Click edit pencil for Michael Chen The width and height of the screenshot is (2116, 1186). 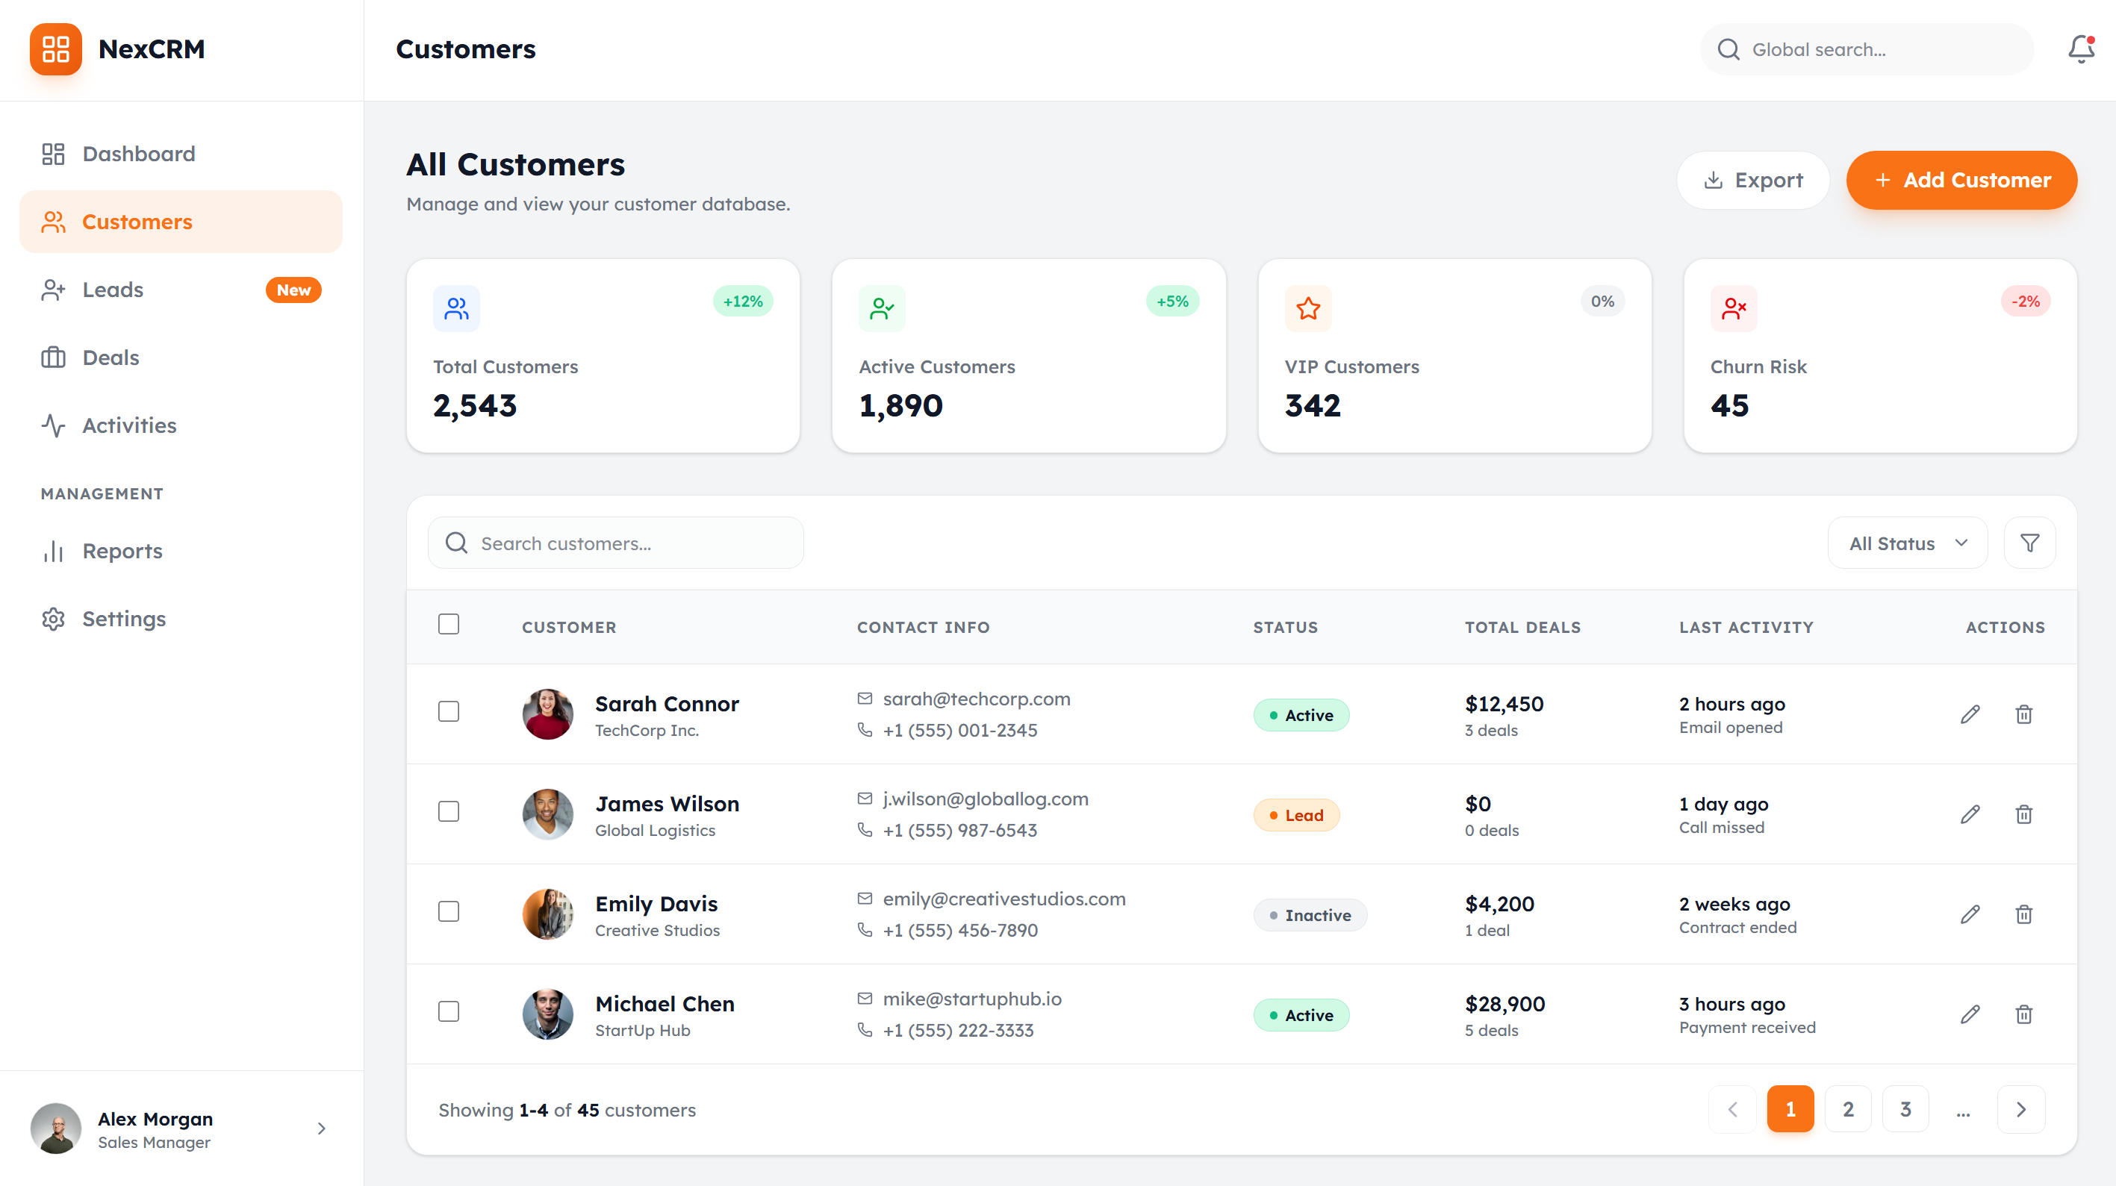1970,1014
